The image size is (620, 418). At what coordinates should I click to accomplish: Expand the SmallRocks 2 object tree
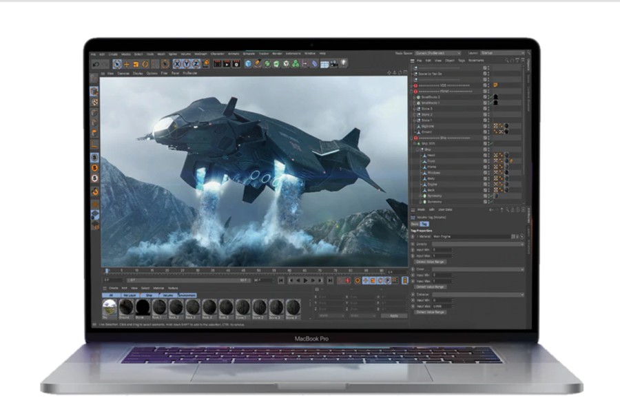click(x=415, y=97)
